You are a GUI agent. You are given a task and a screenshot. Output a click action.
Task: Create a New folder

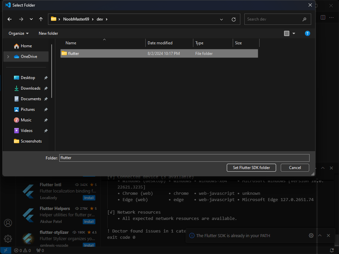pyautogui.click(x=48, y=33)
